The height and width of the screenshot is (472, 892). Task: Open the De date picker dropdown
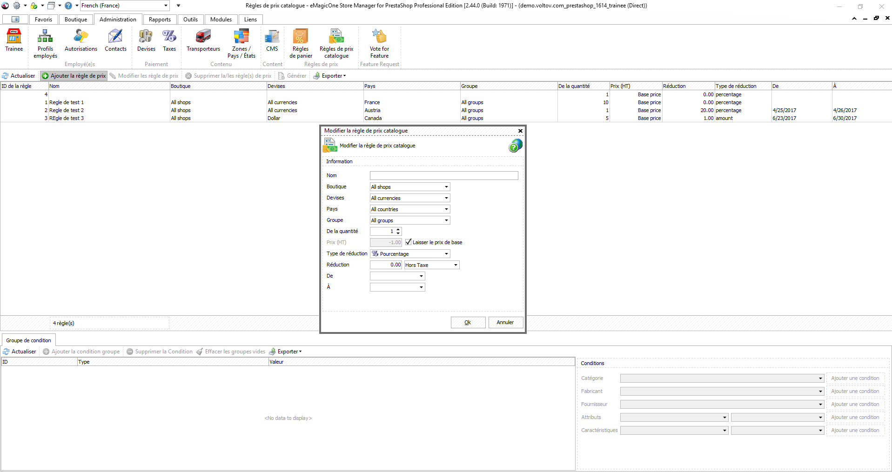coord(421,276)
